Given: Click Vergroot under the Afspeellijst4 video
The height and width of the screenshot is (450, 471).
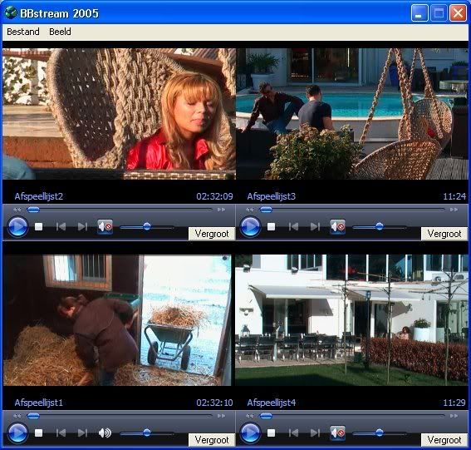Looking at the screenshot, I should (x=444, y=440).
